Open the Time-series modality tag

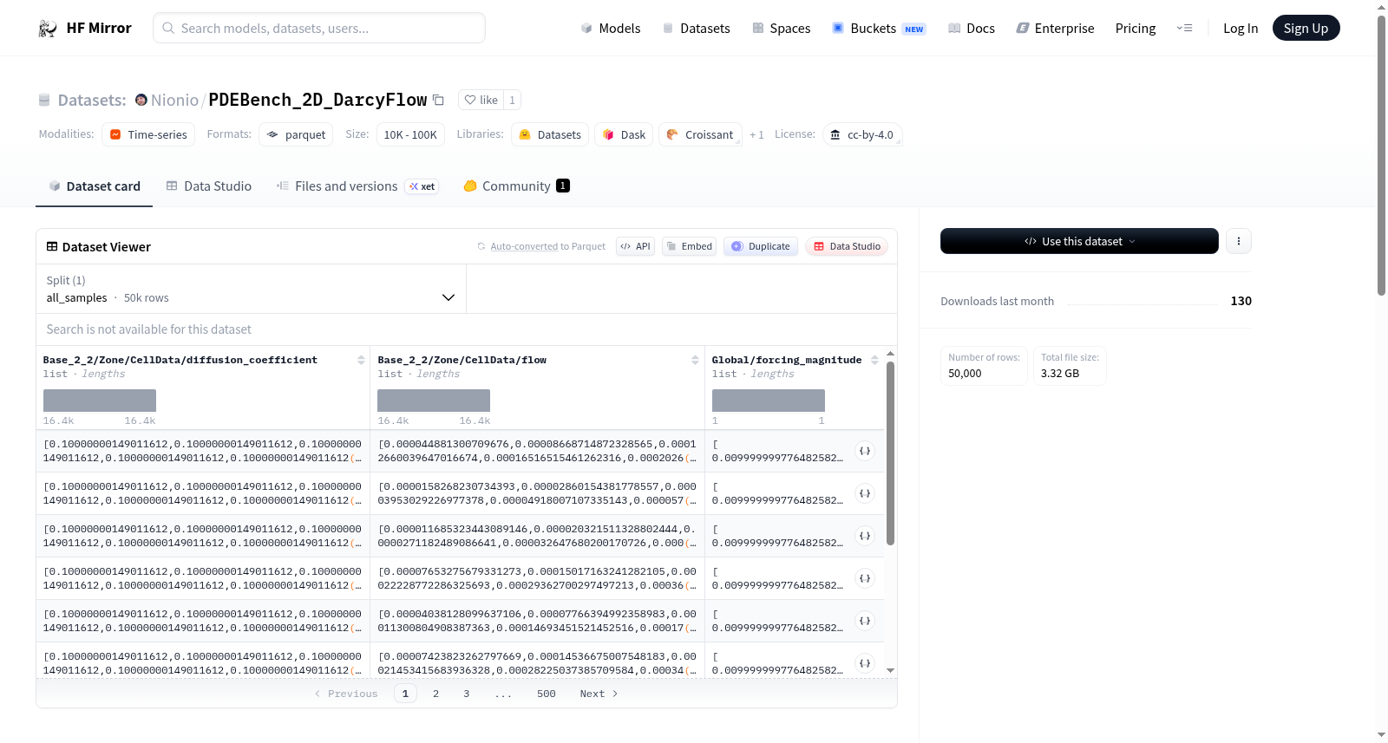tap(148, 134)
